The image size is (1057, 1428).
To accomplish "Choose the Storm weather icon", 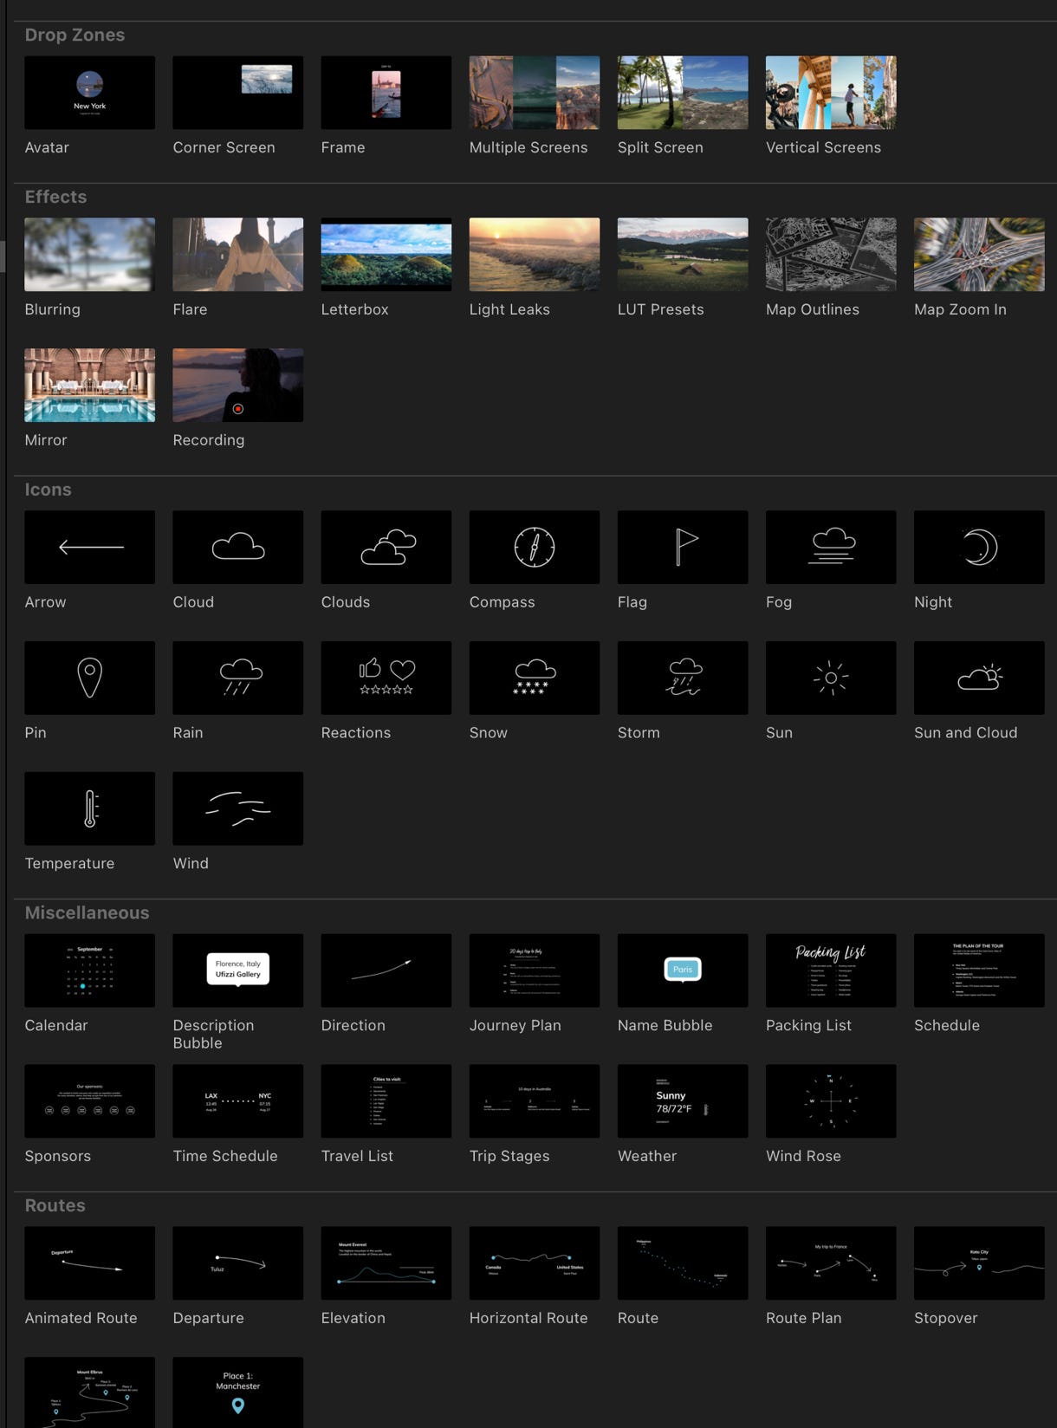I will (682, 678).
